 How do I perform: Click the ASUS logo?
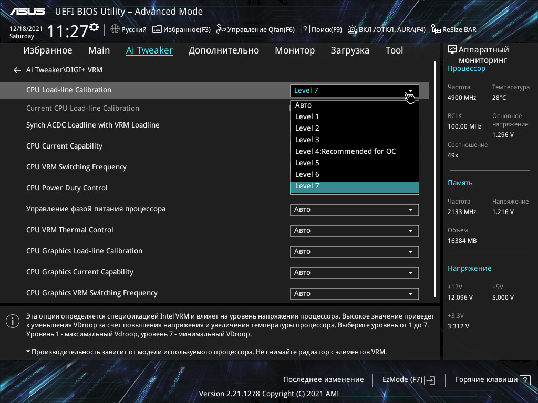pos(27,12)
